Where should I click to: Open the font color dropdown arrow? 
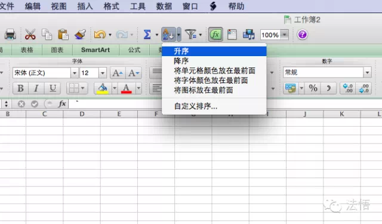(138, 88)
